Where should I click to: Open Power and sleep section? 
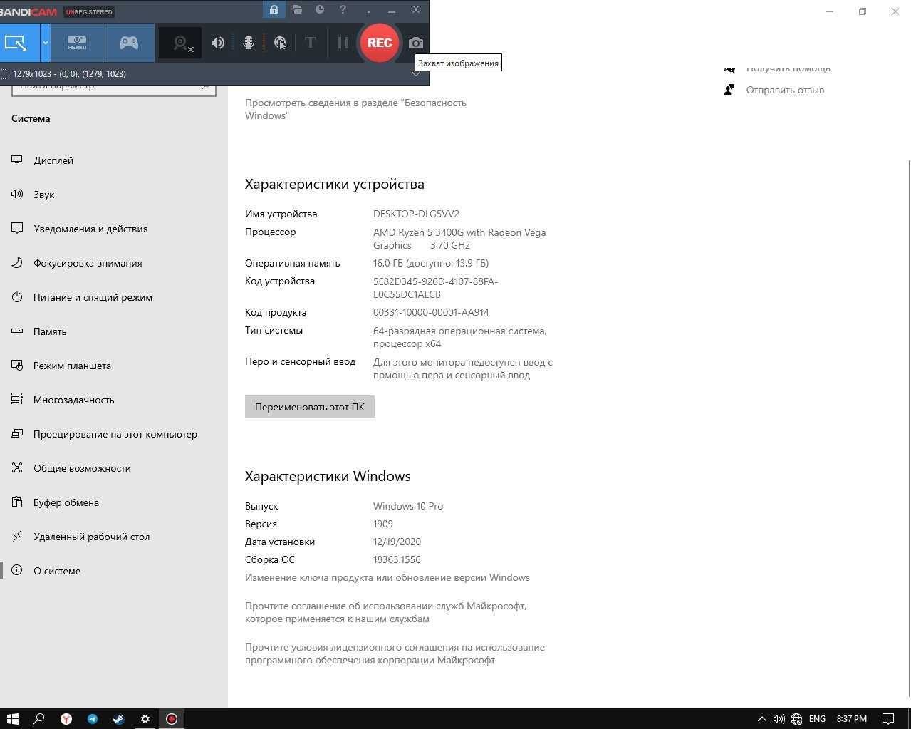[x=114, y=297]
